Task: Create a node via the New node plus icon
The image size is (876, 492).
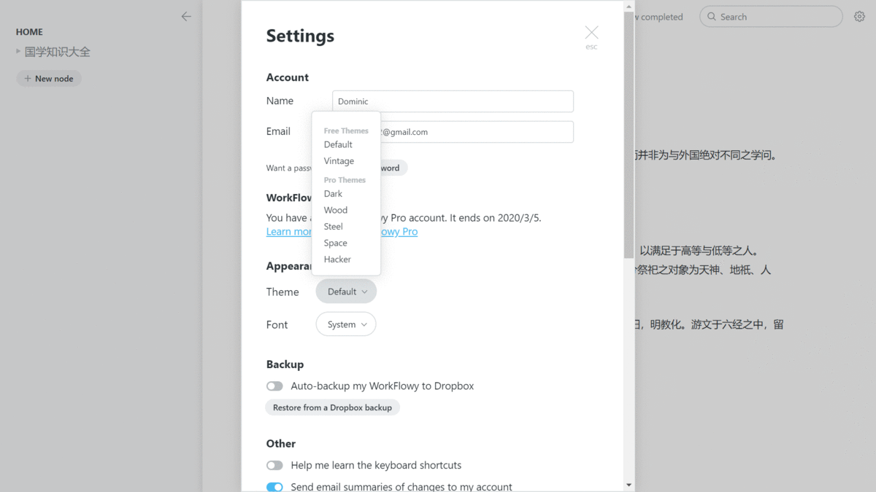Action: pyautogui.click(x=29, y=78)
